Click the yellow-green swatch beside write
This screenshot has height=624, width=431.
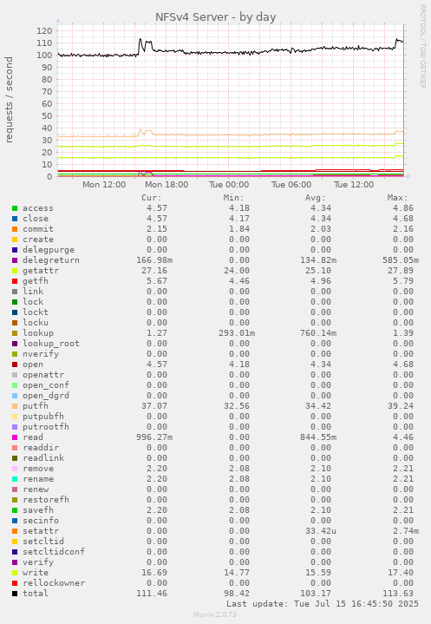point(15,573)
